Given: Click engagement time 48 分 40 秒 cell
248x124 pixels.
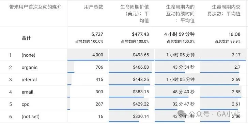Looking at the screenshot, I should coord(184,92).
